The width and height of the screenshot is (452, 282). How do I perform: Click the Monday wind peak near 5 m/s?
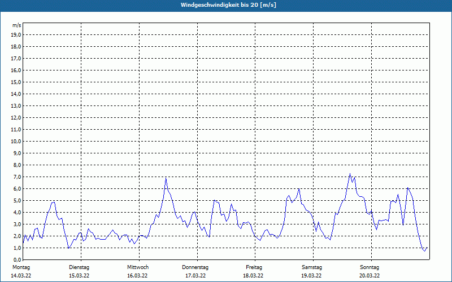click(x=53, y=202)
